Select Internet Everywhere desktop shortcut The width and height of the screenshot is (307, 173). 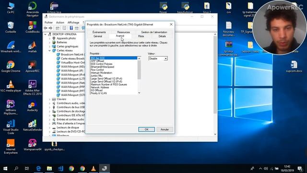pos(11,147)
